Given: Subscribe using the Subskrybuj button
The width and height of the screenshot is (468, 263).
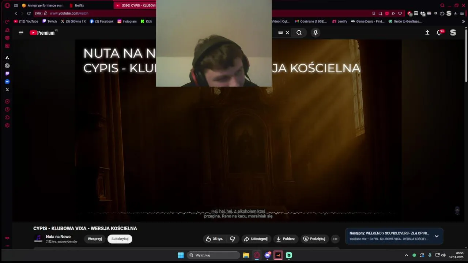Looking at the screenshot, I should coord(120,239).
